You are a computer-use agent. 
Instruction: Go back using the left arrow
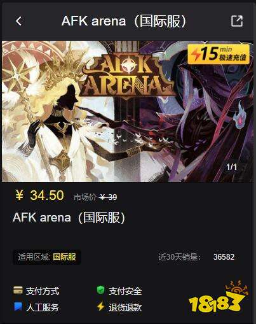18,21
